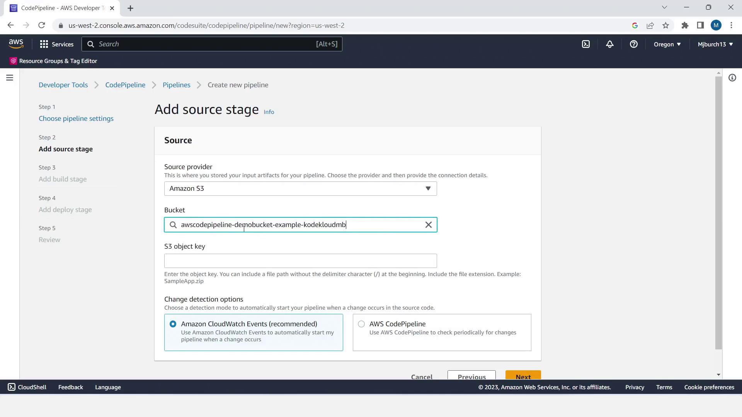The height and width of the screenshot is (417, 742).
Task: Open AWS CloudShell icon in top navbar
Action: [x=586, y=44]
